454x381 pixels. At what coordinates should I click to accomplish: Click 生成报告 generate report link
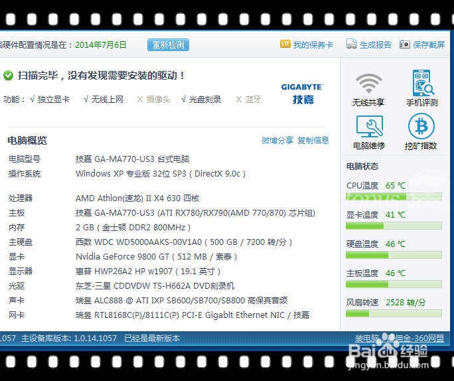(376, 44)
